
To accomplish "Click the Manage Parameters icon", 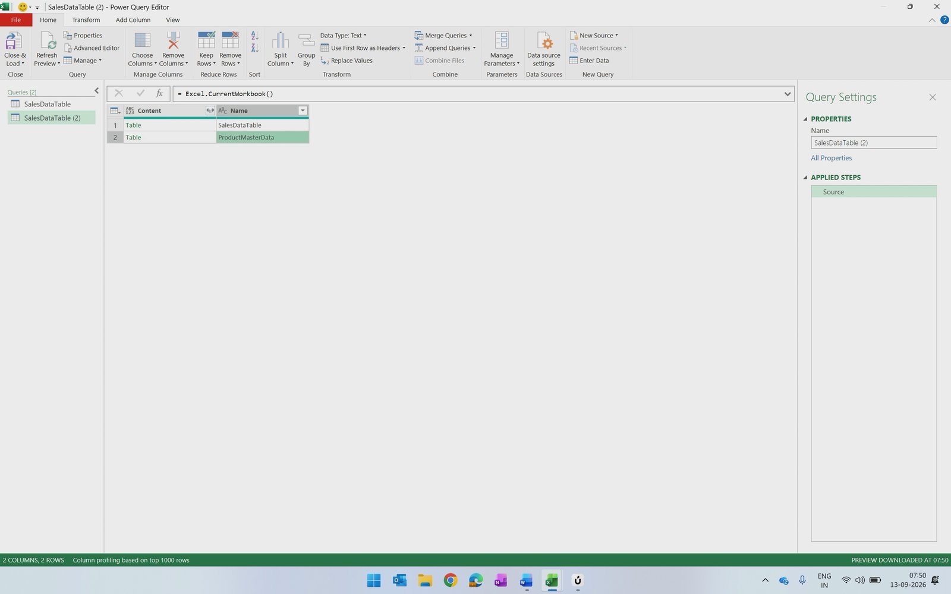I will 502,40.
